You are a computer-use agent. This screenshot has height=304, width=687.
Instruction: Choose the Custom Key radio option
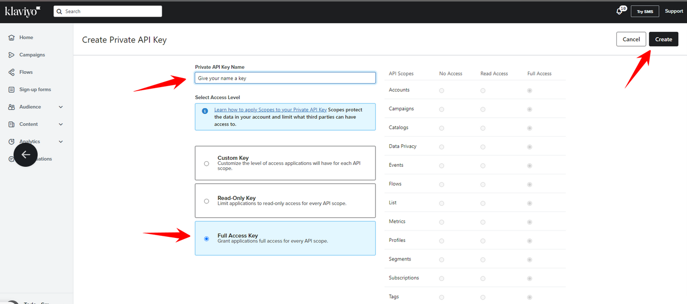click(x=207, y=163)
